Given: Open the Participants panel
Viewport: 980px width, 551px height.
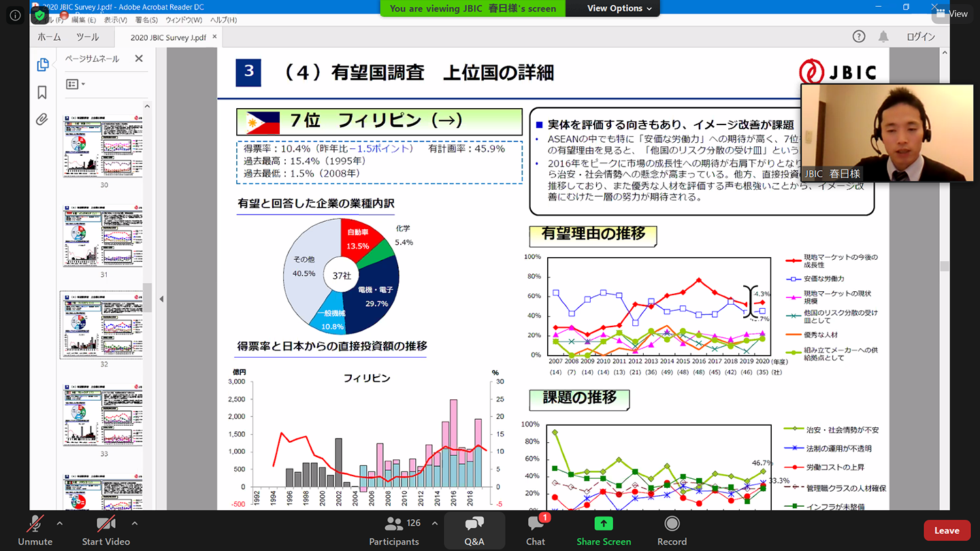Looking at the screenshot, I should click(394, 531).
